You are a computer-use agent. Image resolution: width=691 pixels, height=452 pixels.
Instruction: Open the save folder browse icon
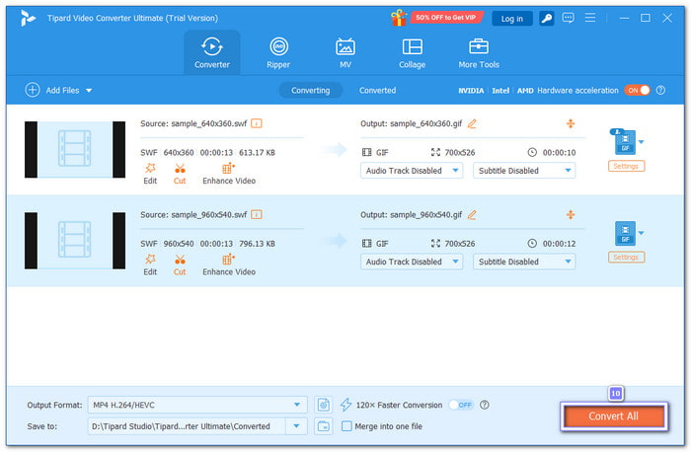(x=324, y=426)
